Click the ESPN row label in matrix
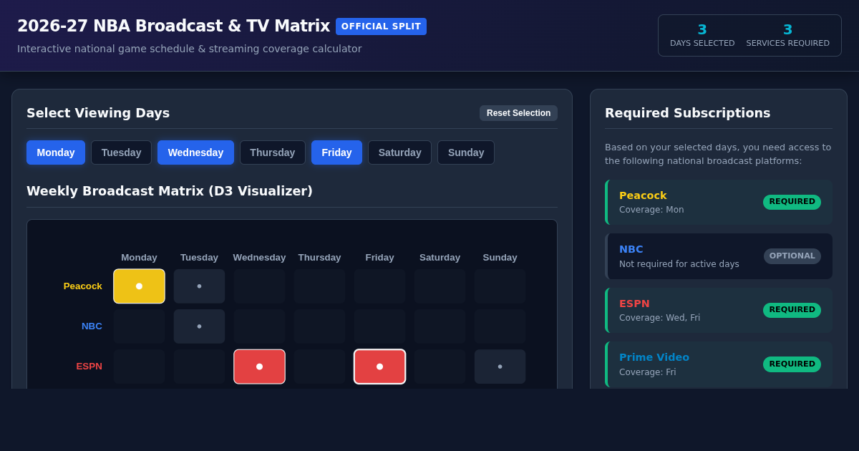This screenshot has height=451, width=859. [89, 367]
